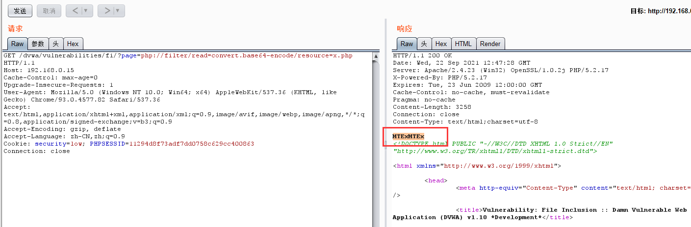
Task: Click the request pane vertical scrollbar track
Action: click(376, 147)
